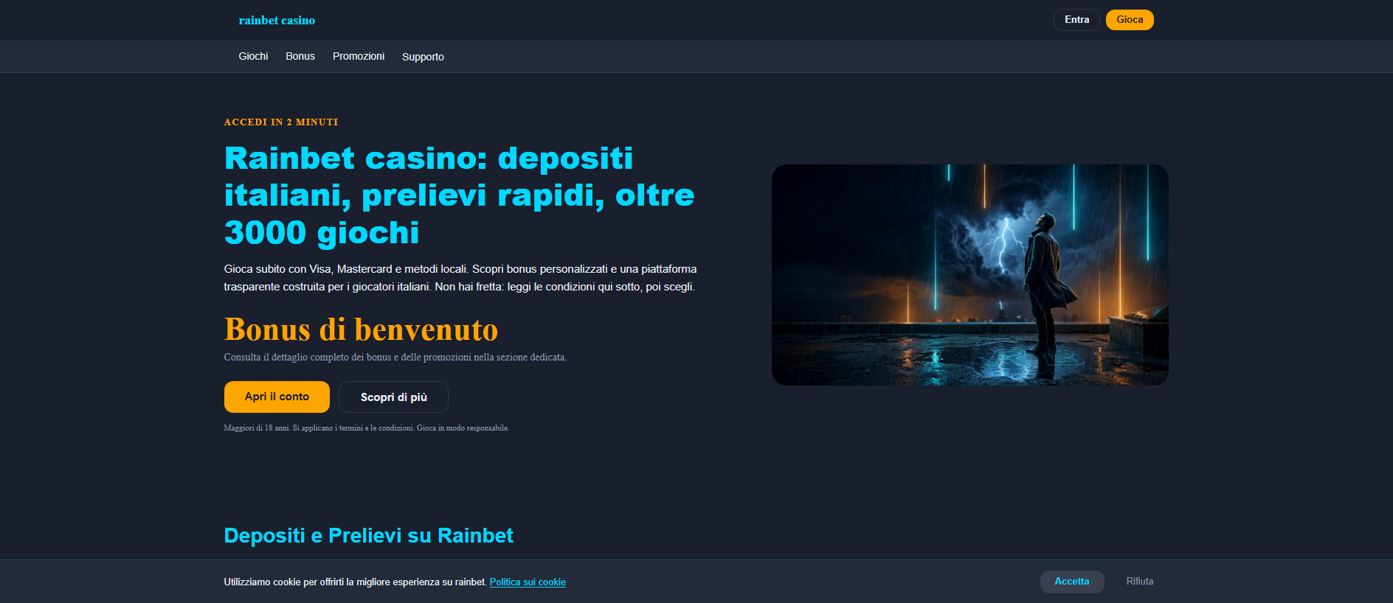Click the Scopri di più button
The height and width of the screenshot is (603, 1393).
(x=393, y=397)
